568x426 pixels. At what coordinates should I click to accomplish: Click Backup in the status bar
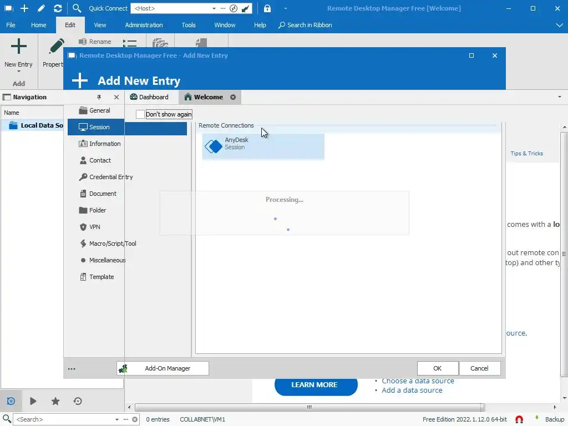(554, 419)
